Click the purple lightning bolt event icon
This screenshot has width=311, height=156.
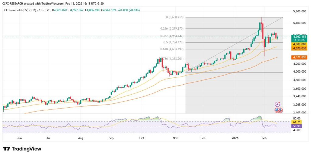(277, 104)
